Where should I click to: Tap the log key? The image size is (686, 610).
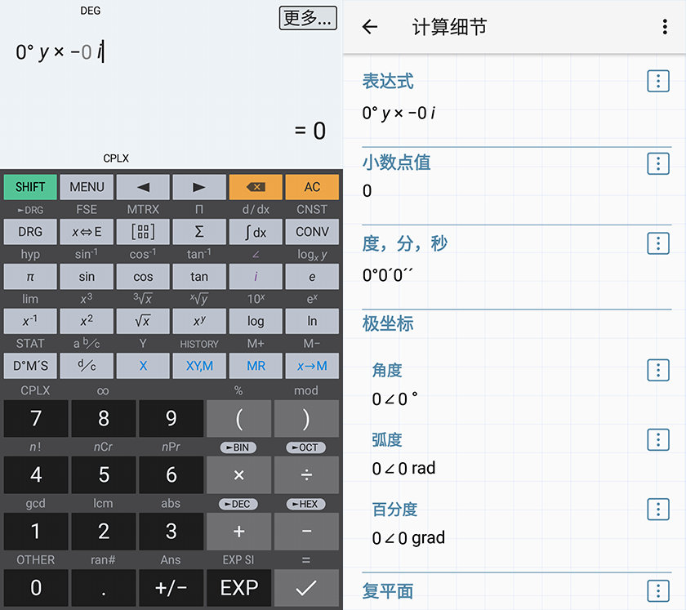(256, 321)
